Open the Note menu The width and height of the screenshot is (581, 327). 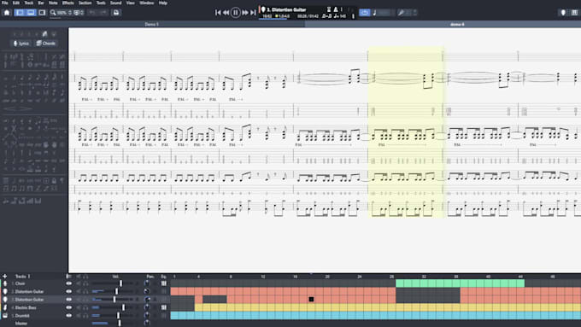pos(53,3)
